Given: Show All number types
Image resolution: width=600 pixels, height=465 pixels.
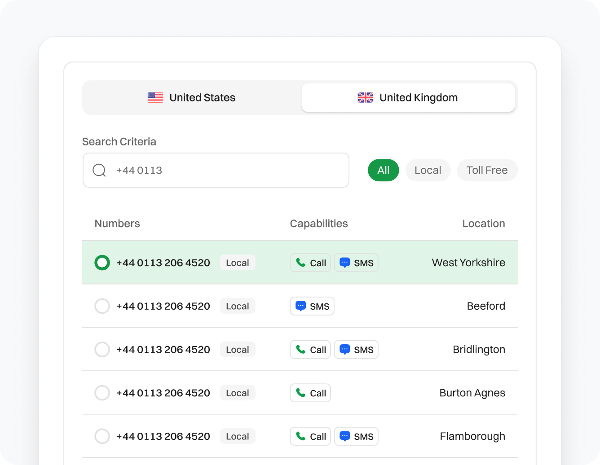Looking at the screenshot, I should [383, 170].
